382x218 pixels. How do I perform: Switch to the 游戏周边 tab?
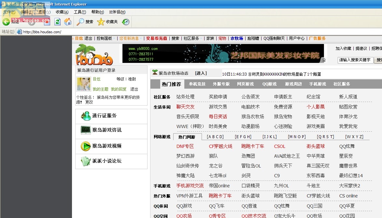(293, 84)
